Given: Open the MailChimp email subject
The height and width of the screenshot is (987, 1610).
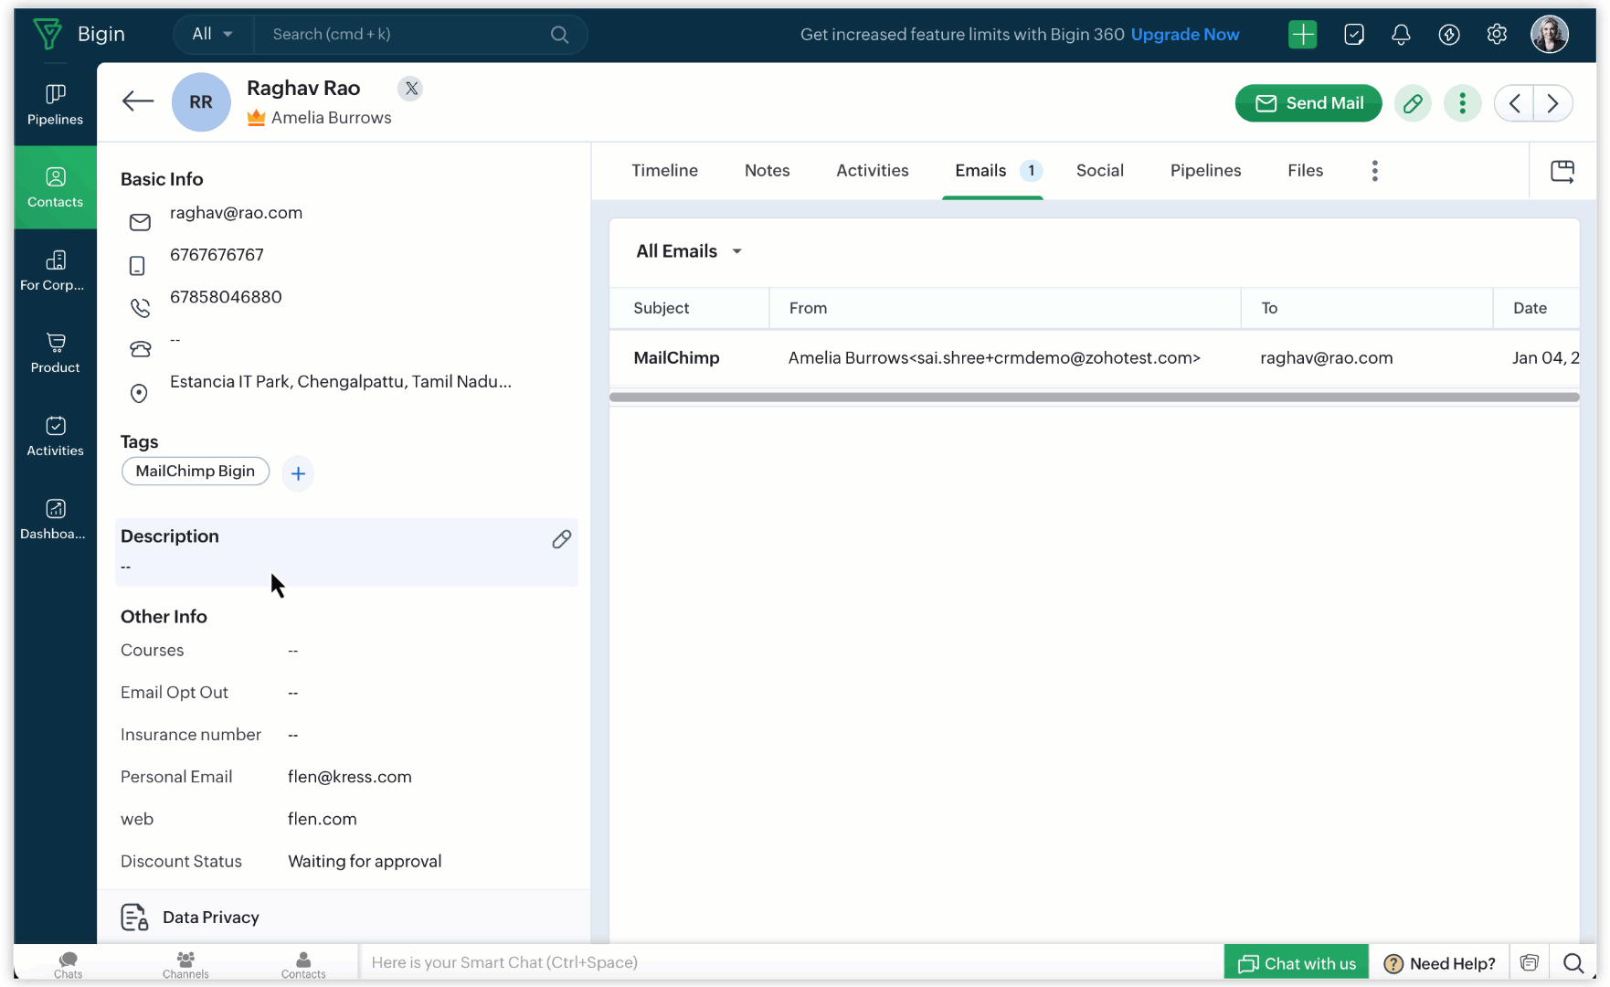Looking at the screenshot, I should point(677,358).
